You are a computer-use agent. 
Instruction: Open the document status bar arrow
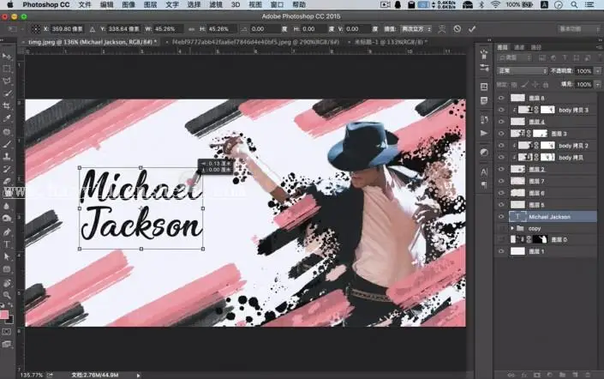click(138, 376)
